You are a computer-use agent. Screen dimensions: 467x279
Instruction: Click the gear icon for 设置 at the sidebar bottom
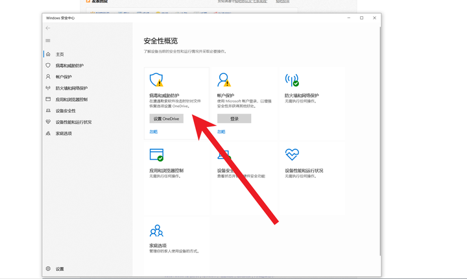[48, 269]
